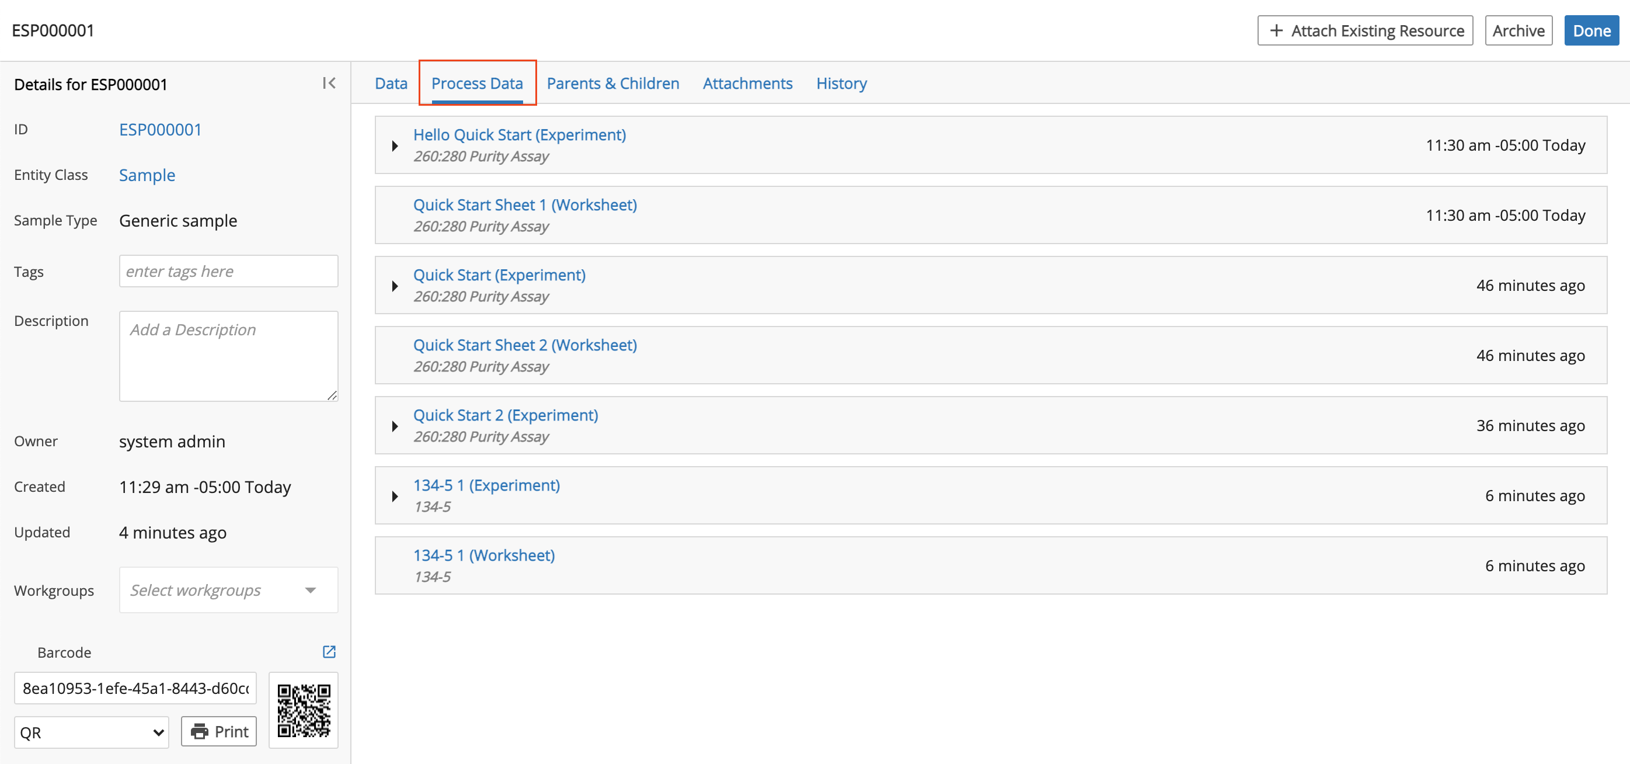1630x764 pixels.
Task: Open the Attachments tab
Action: coord(746,82)
